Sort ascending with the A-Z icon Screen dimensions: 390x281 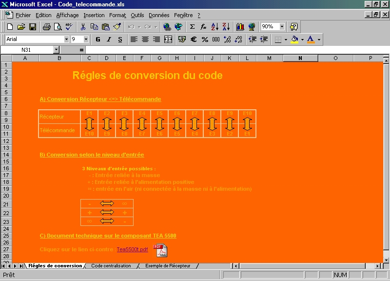click(215, 27)
